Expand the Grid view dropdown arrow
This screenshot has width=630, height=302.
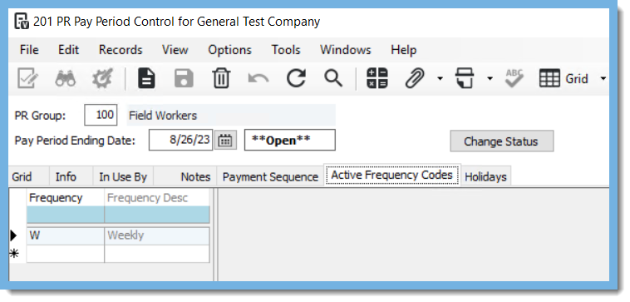603,78
